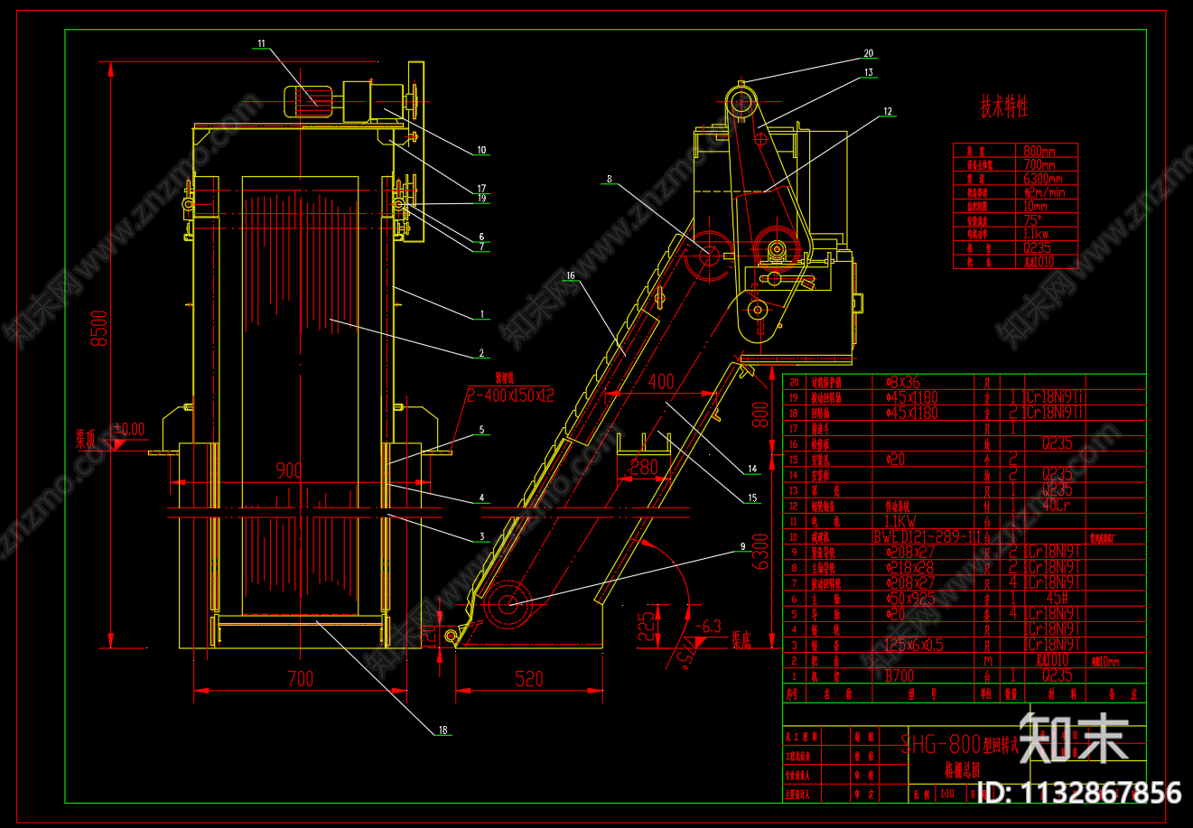Click the 1.1kw value in specs table
The image size is (1193, 828).
(x=1038, y=234)
